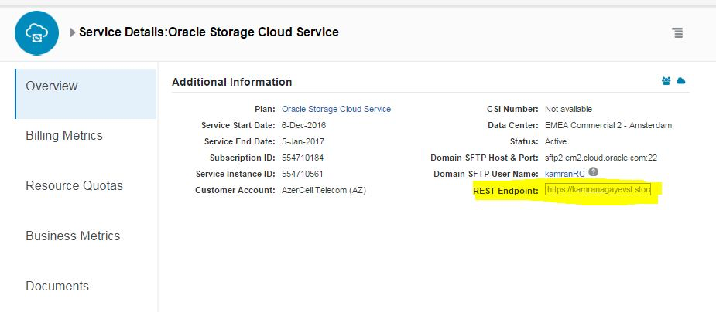Open the hamburger menu icon at top right
The width and height of the screenshot is (716, 312).
point(677,32)
